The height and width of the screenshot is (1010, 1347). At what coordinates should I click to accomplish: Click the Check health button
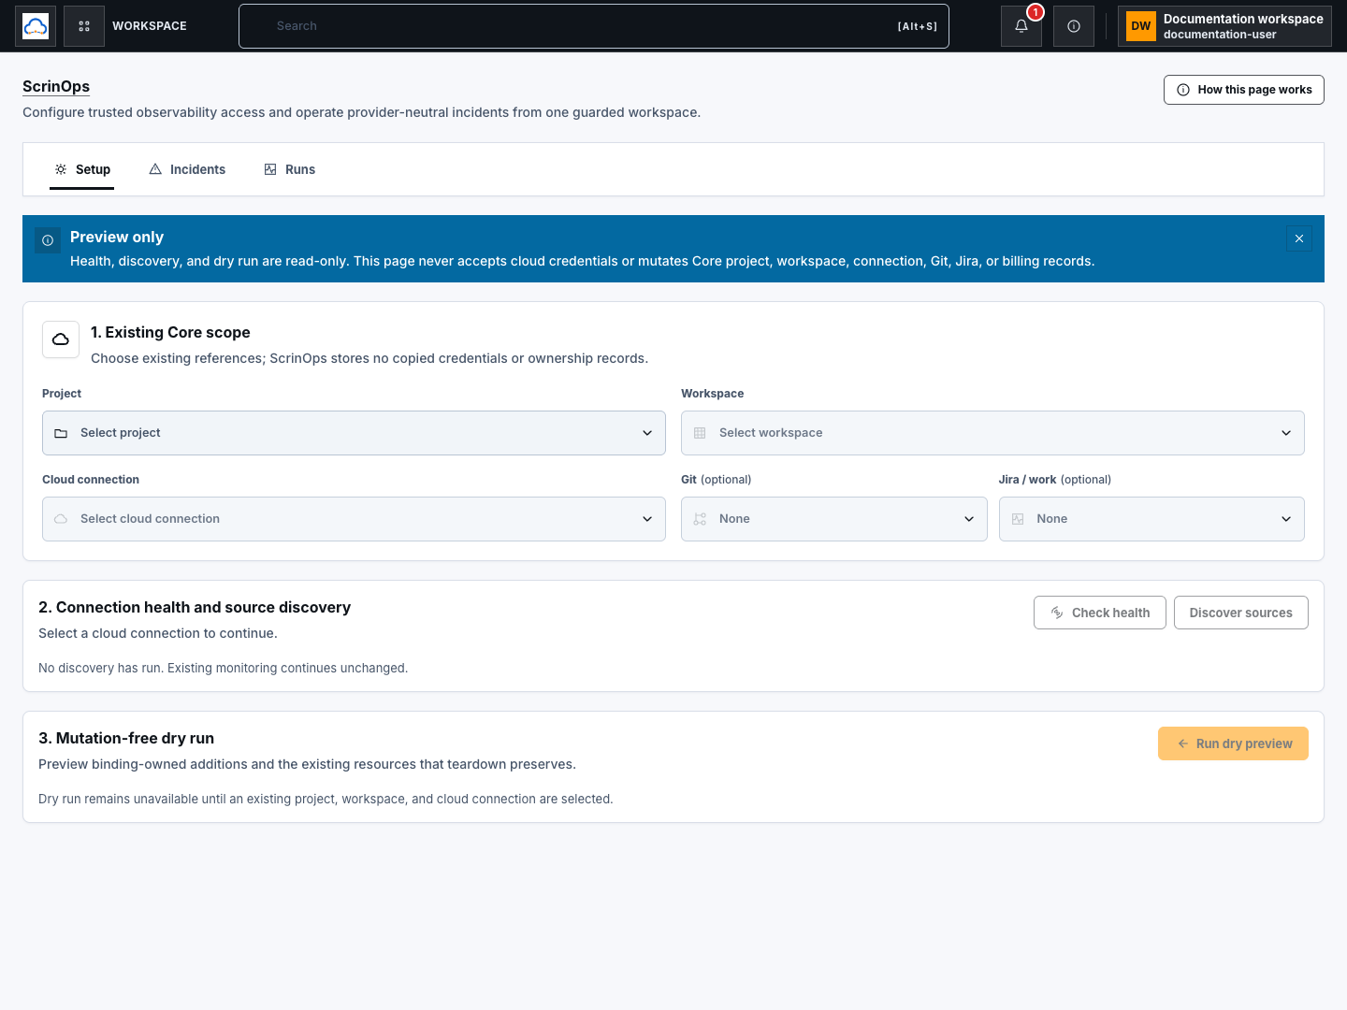(1100, 613)
